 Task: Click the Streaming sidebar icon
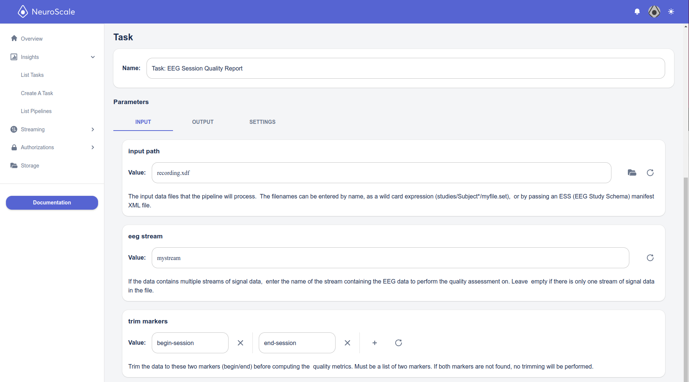tap(14, 129)
